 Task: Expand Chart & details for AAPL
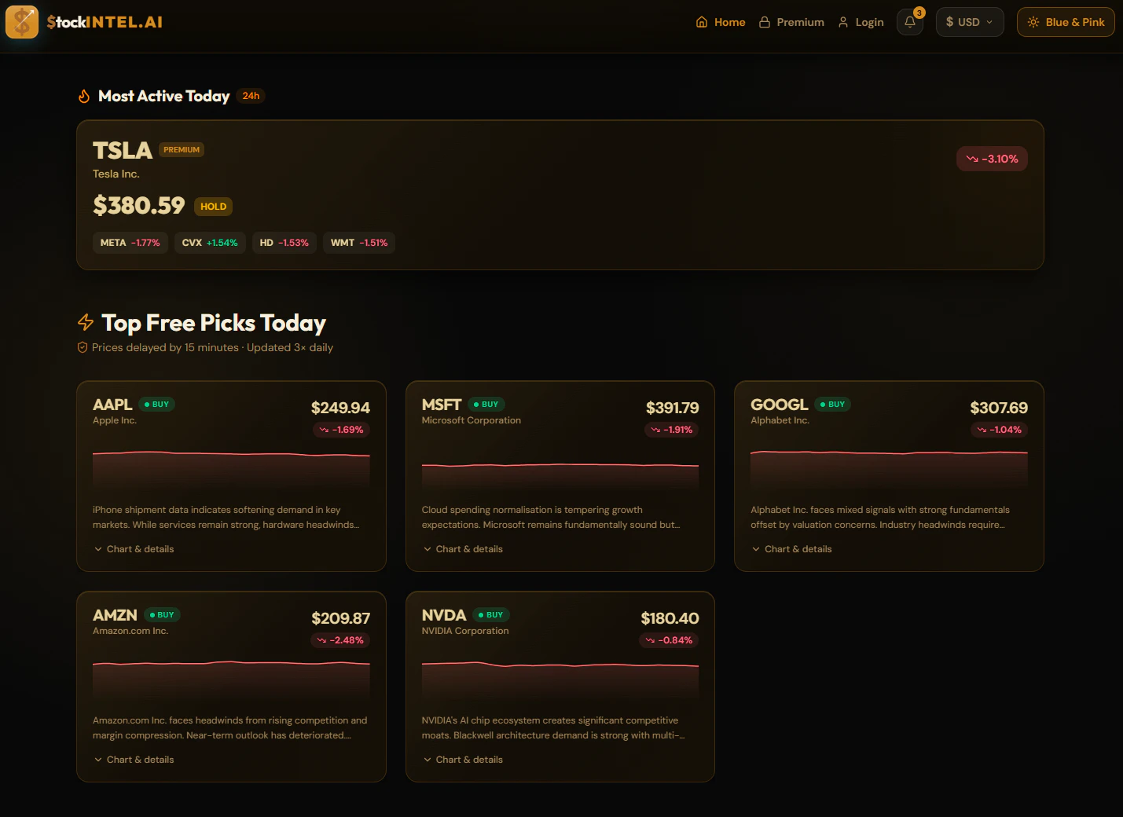point(134,549)
